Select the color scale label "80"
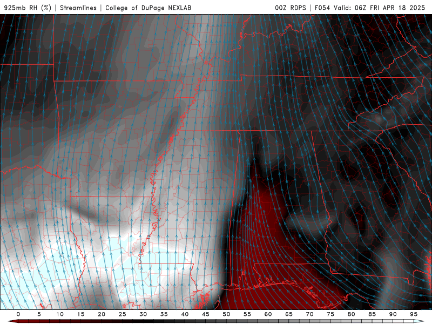Viewport: 432px width, 324px height. [352, 314]
